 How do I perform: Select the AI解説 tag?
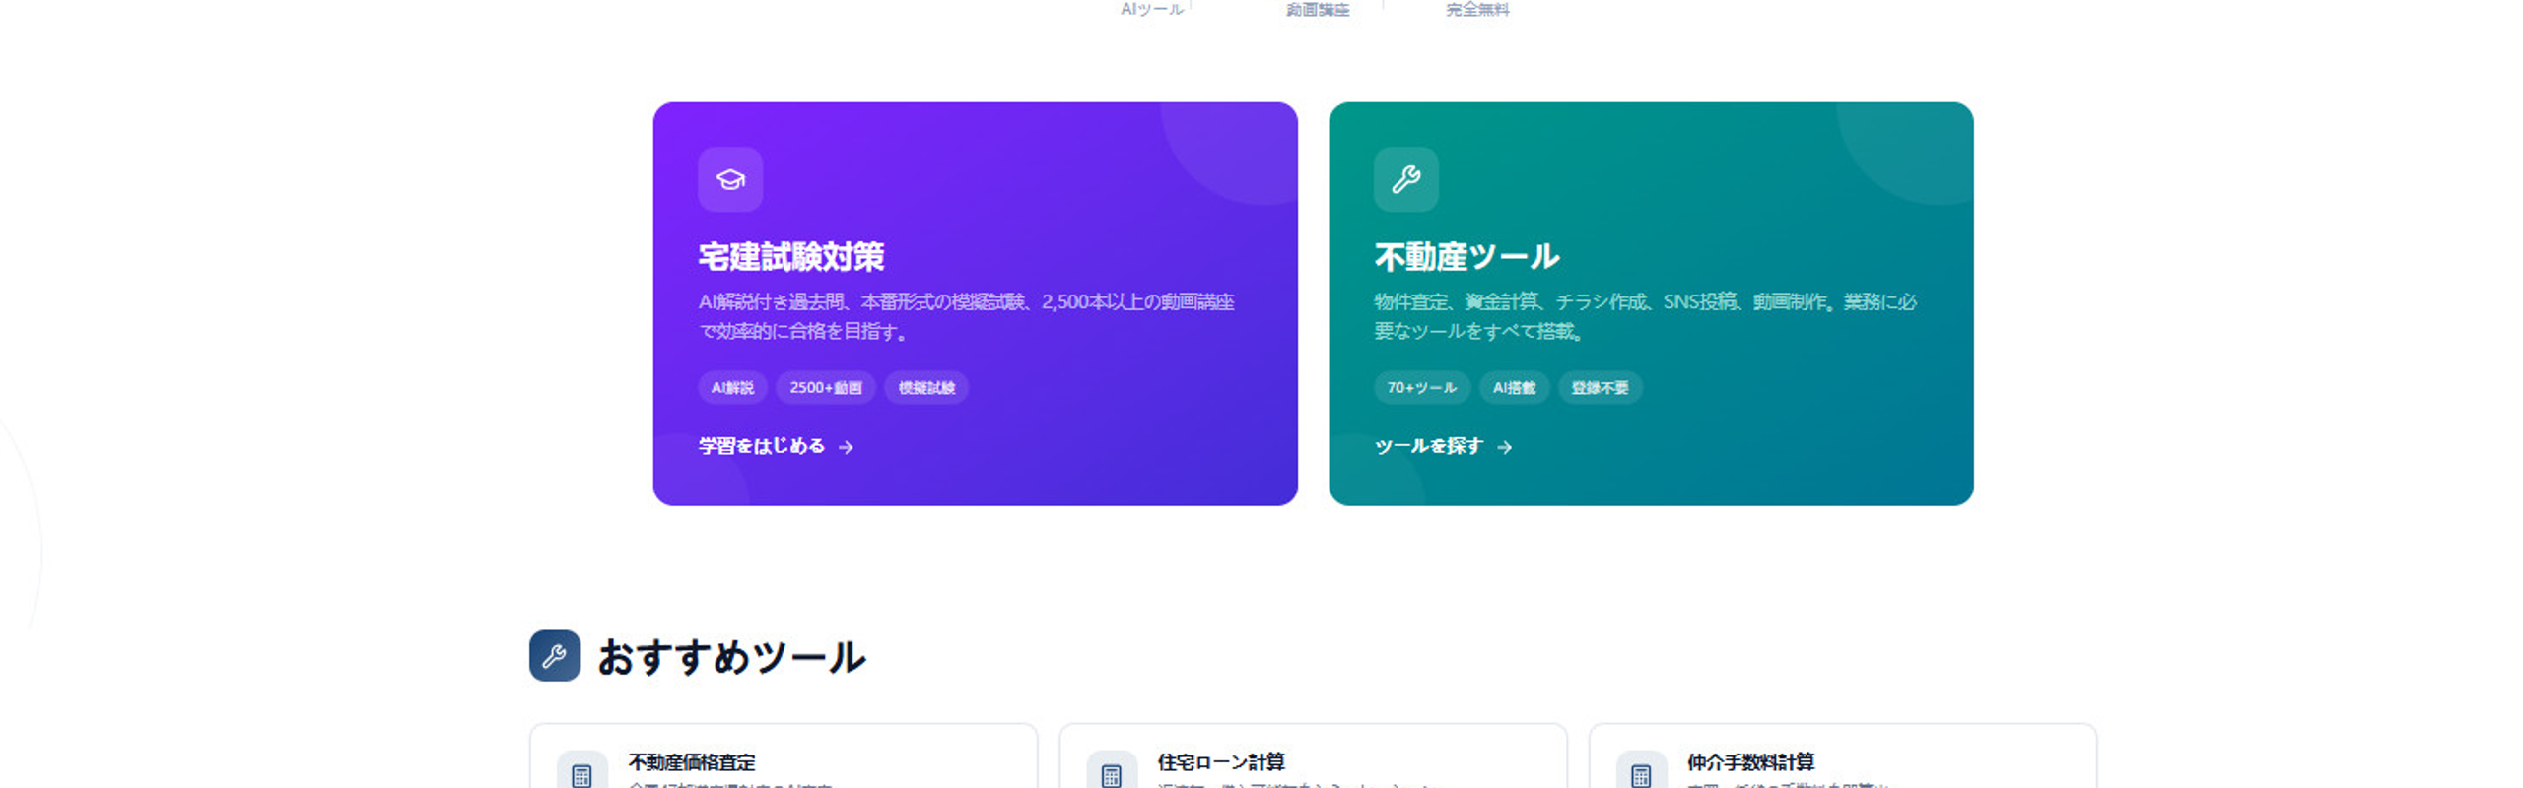(x=732, y=388)
